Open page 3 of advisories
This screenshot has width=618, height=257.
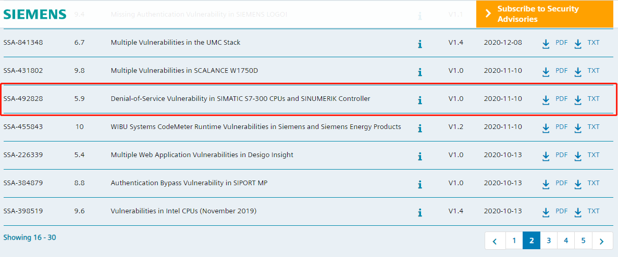548,240
